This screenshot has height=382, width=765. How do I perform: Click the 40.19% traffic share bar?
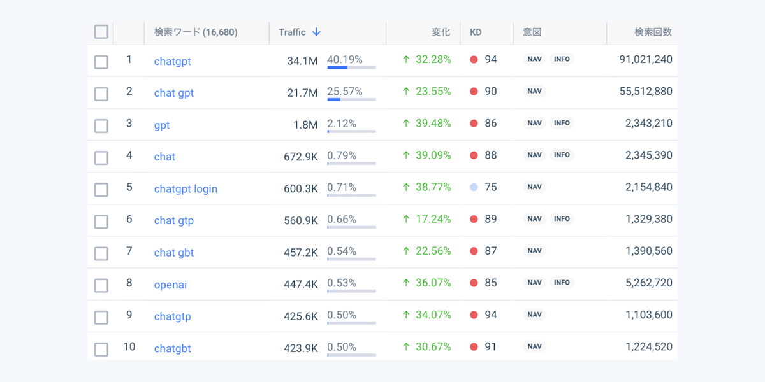[351, 67]
